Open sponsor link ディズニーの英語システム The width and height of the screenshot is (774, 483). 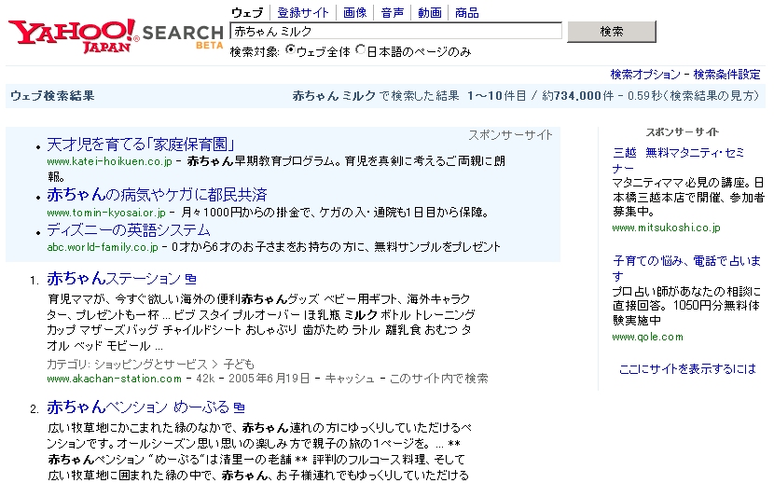tap(129, 230)
